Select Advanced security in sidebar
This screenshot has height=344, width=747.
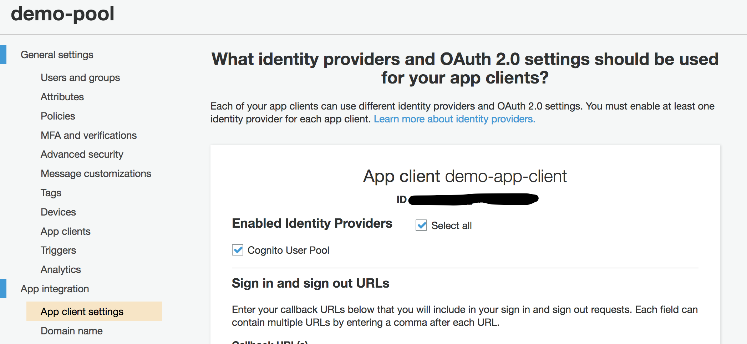pos(82,155)
